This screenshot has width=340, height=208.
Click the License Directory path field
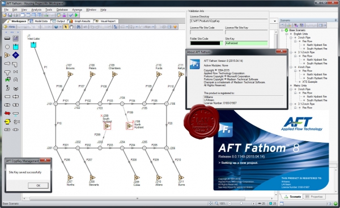[229, 21]
